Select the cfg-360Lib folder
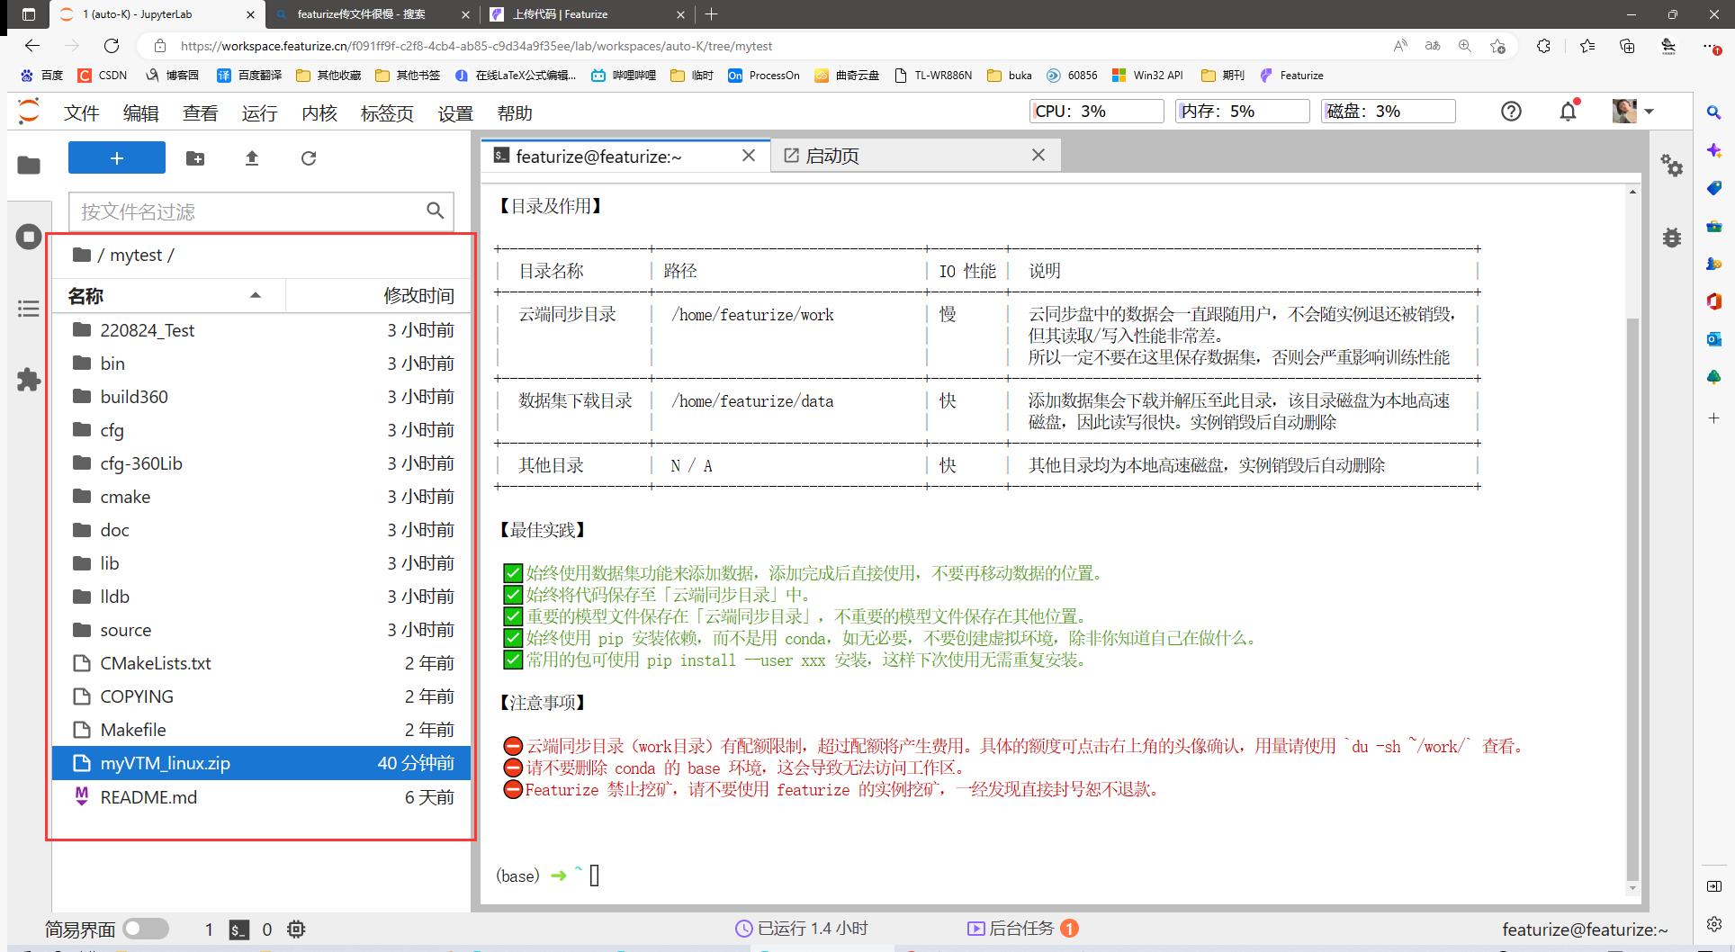Screen dimensions: 1735x952 tap(261, 463)
